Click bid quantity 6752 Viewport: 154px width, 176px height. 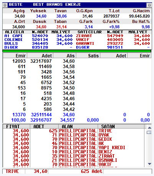[x=46, y=83]
